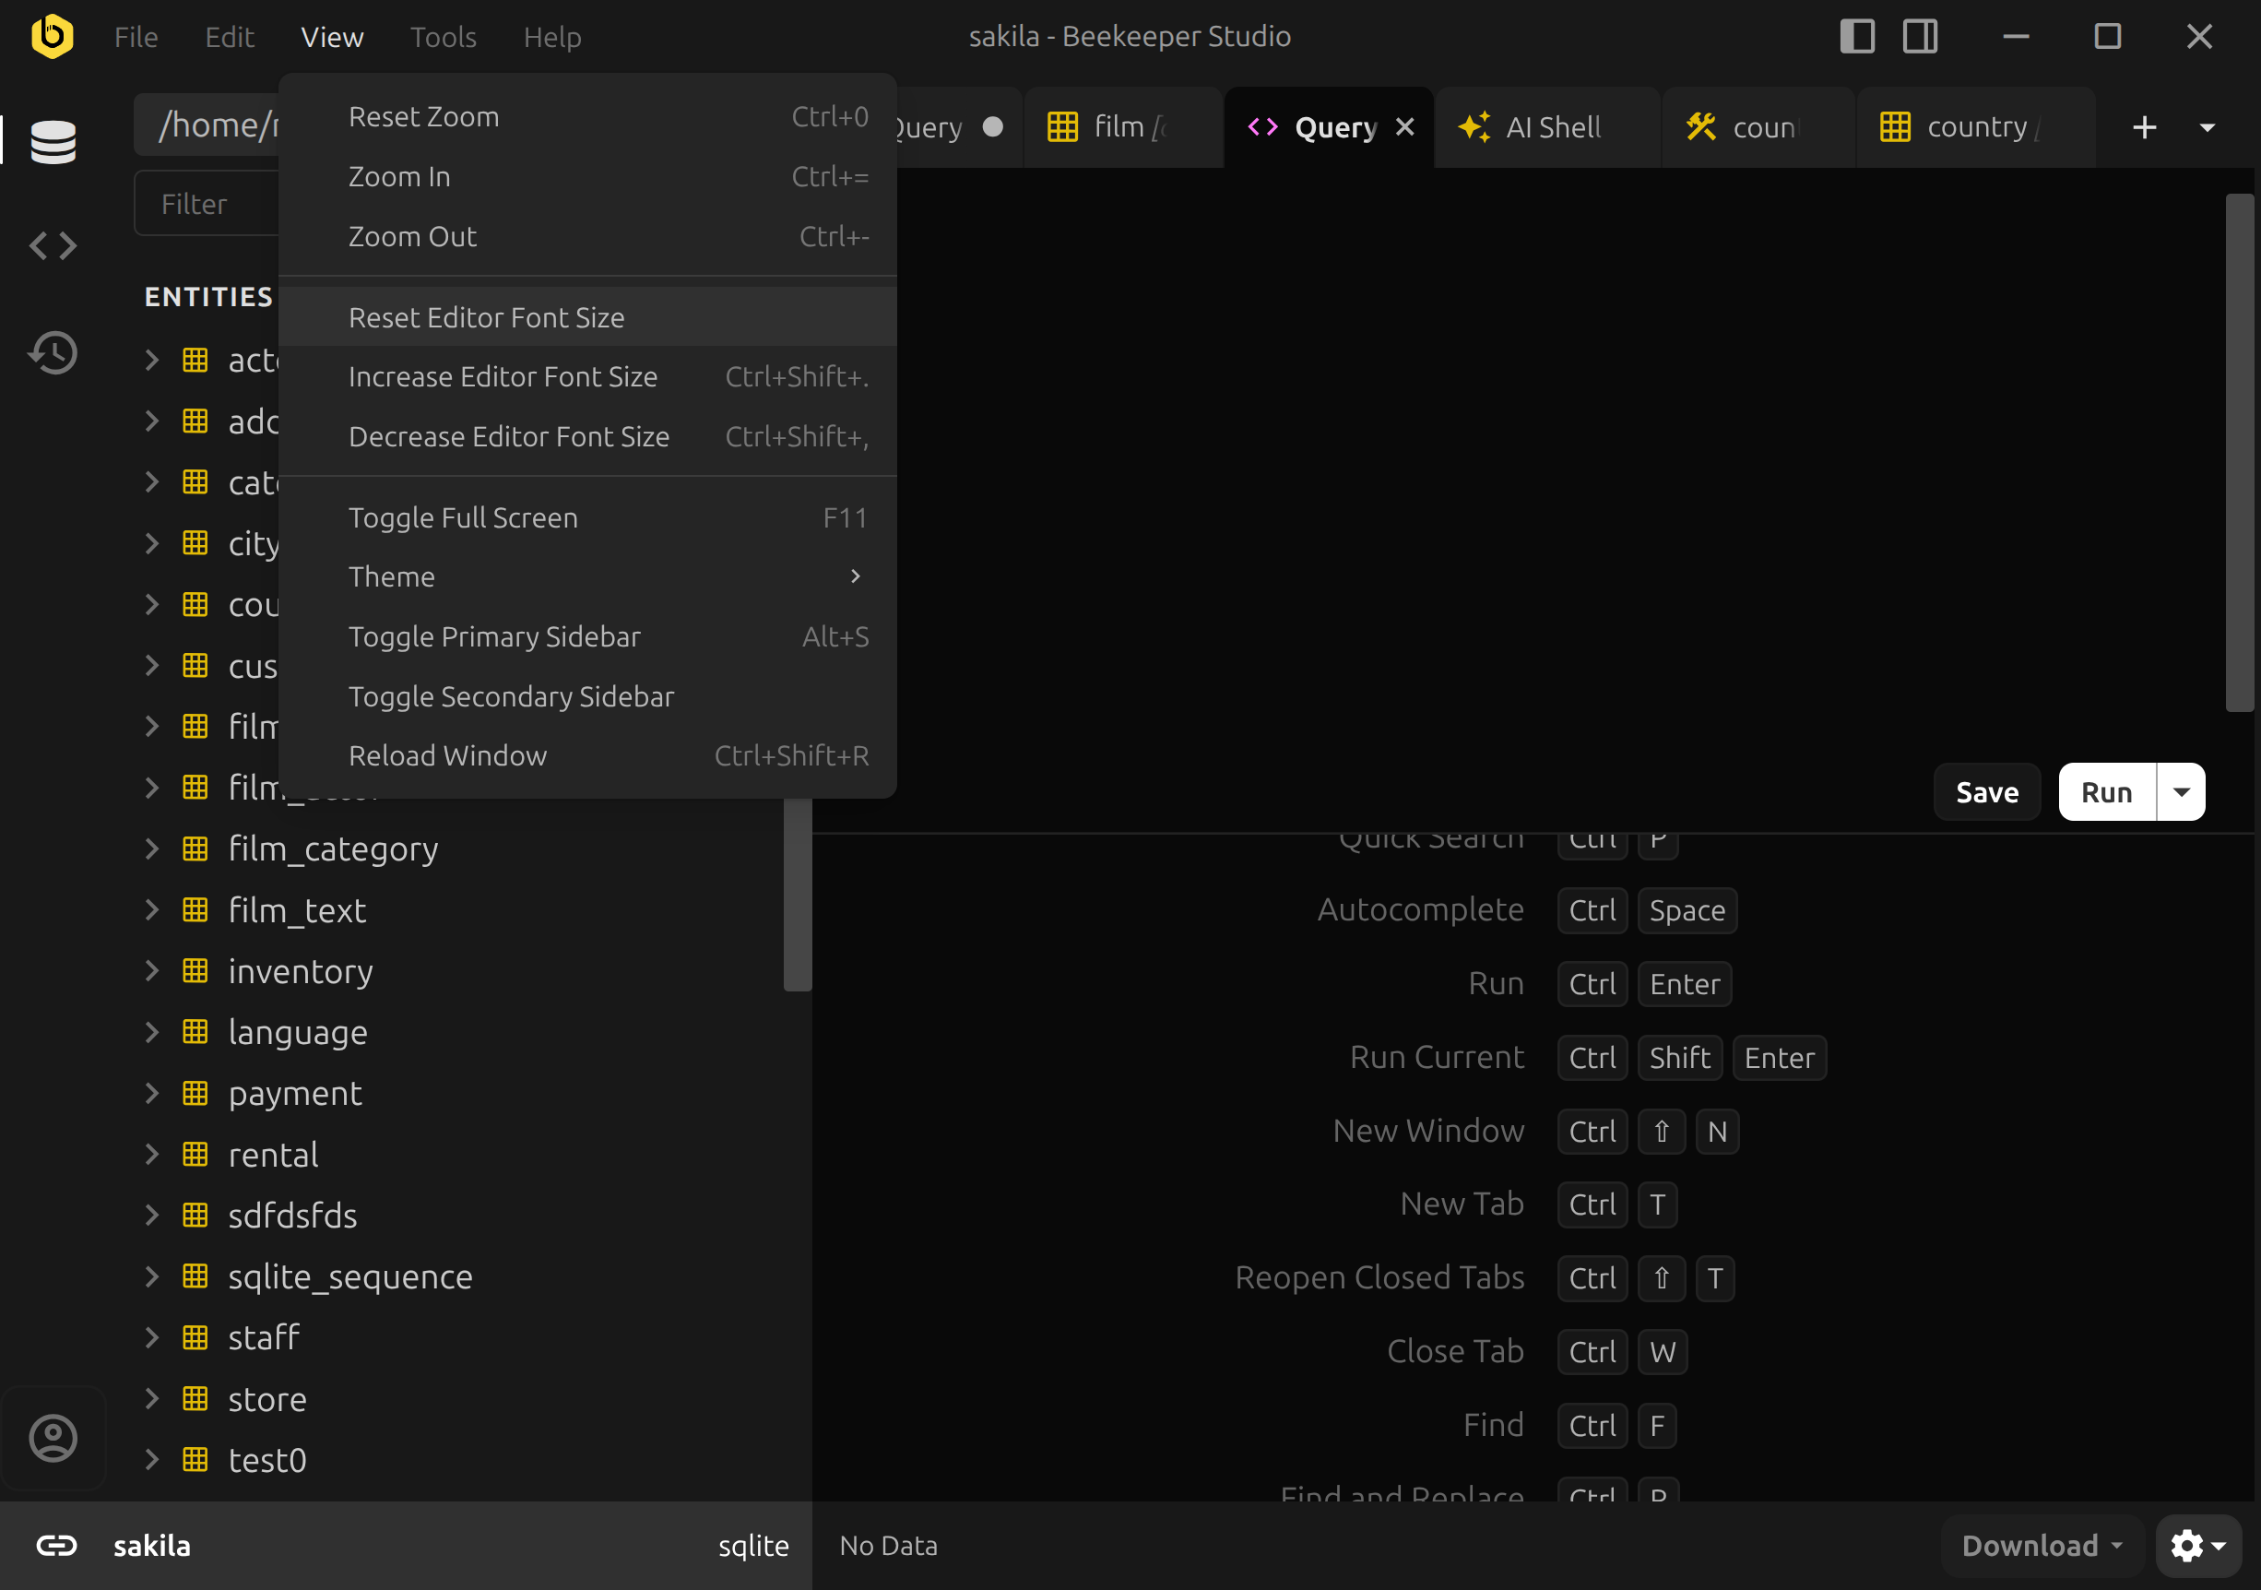The image size is (2261, 1590).
Task: Open the query history clock icon
Action: coord(53,352)
